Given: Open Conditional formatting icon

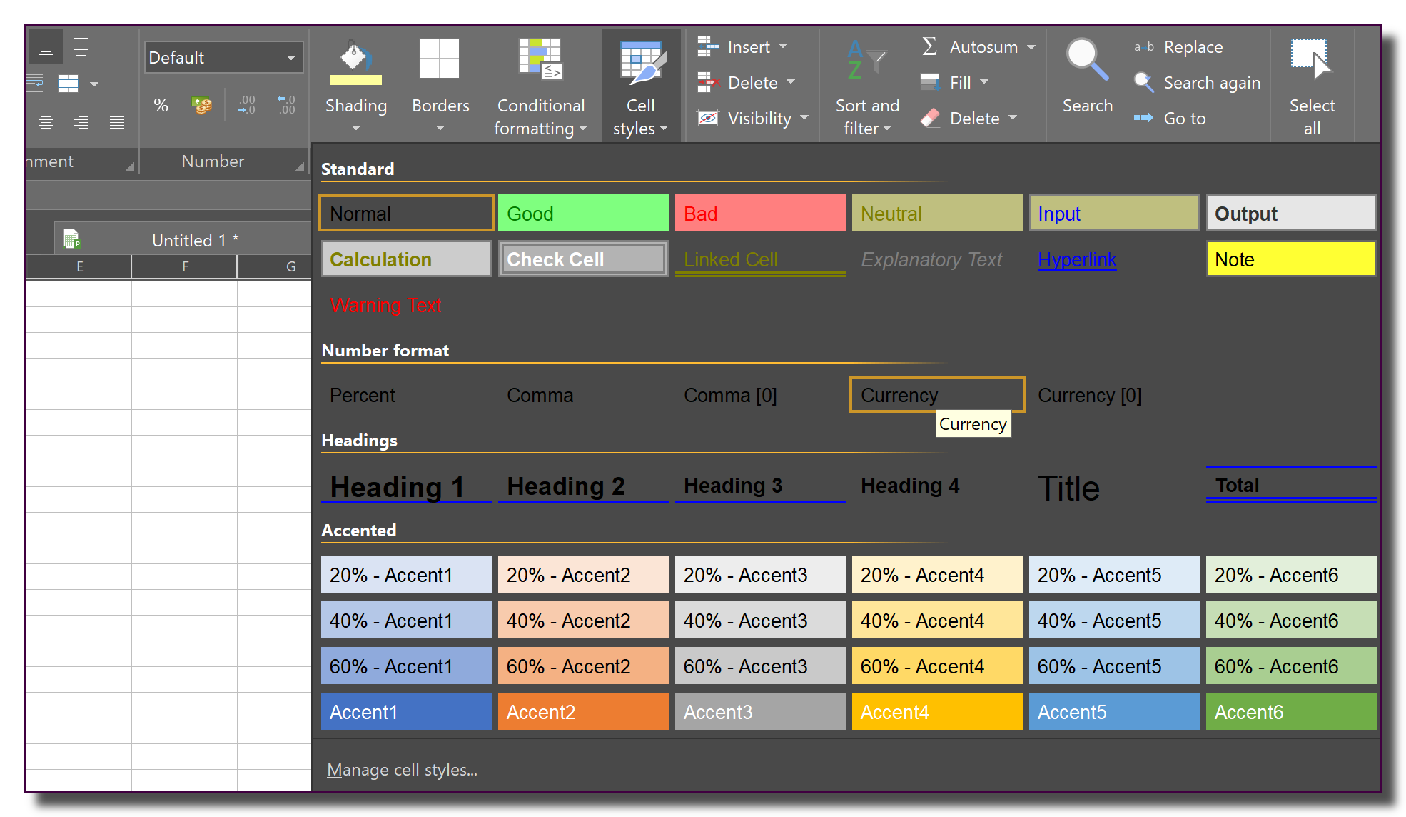Looking at the screenshot, I should click(540, 59).
